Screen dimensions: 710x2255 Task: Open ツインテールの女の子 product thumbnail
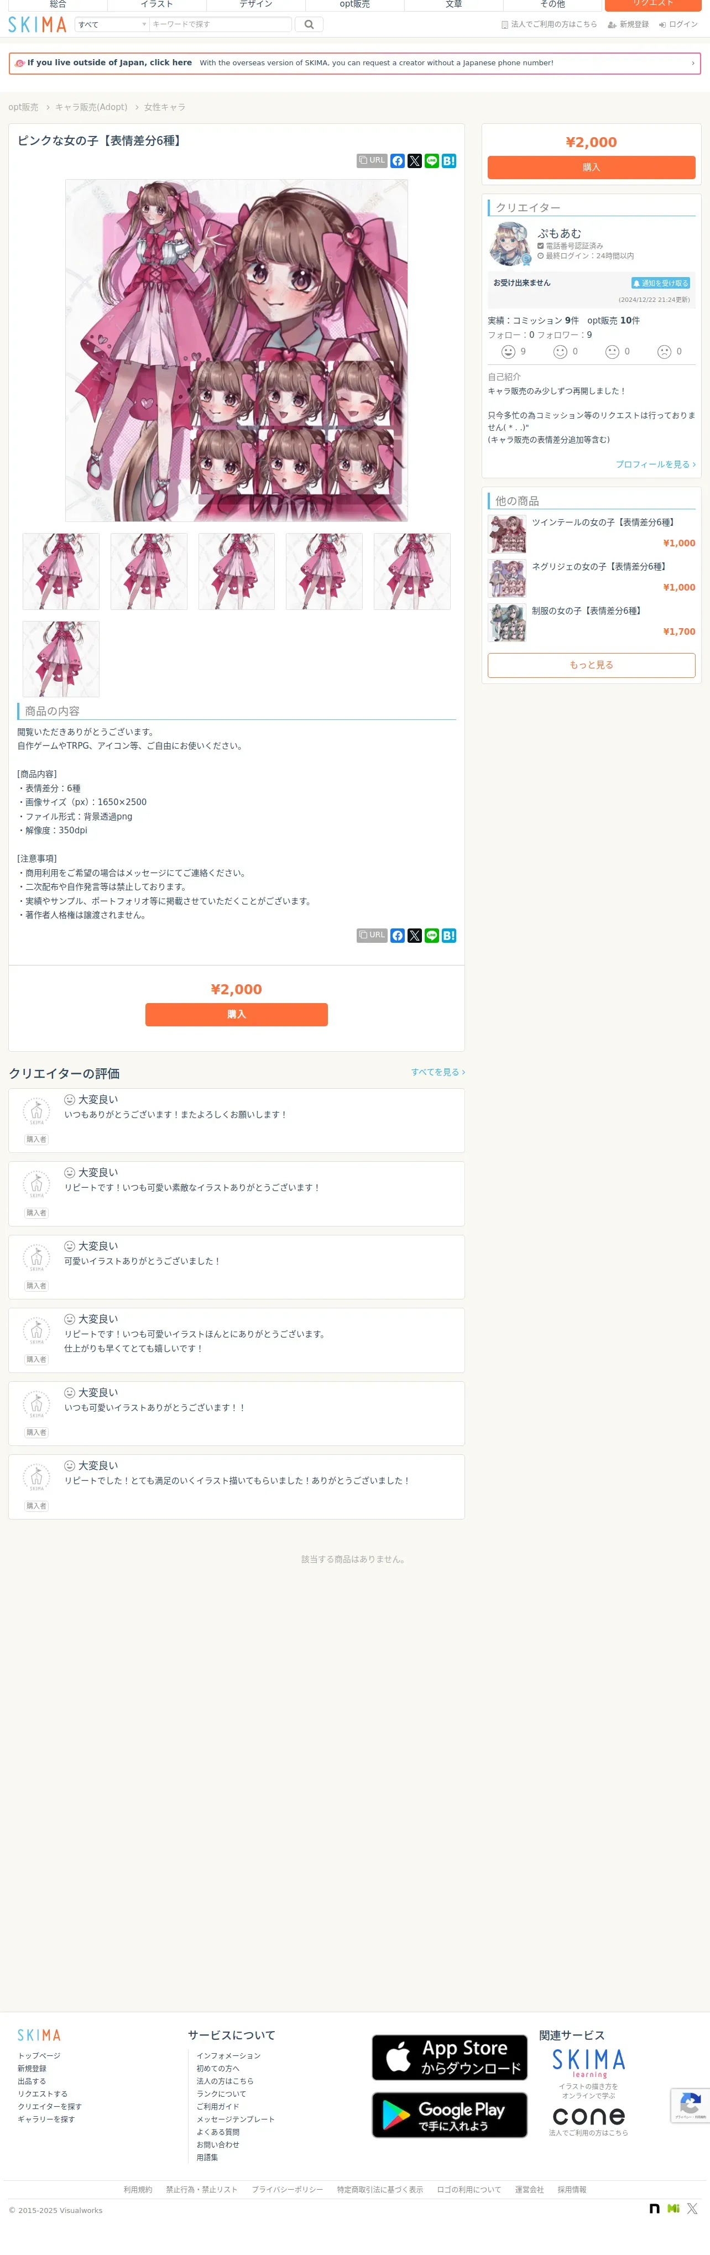507,534
